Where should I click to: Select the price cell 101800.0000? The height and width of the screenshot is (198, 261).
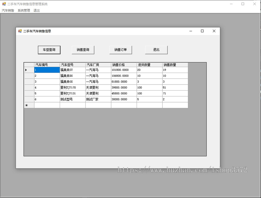(x=124, y=70)
